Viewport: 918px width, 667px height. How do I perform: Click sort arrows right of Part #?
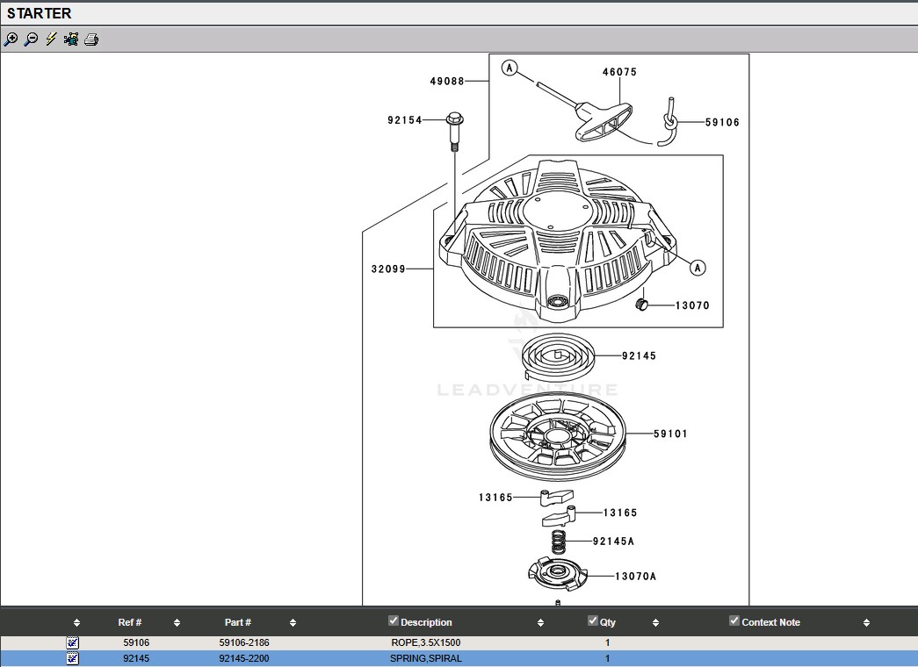pos(293,623)
